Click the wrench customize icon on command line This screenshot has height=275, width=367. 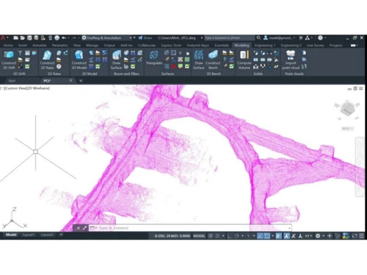(84, 228)
